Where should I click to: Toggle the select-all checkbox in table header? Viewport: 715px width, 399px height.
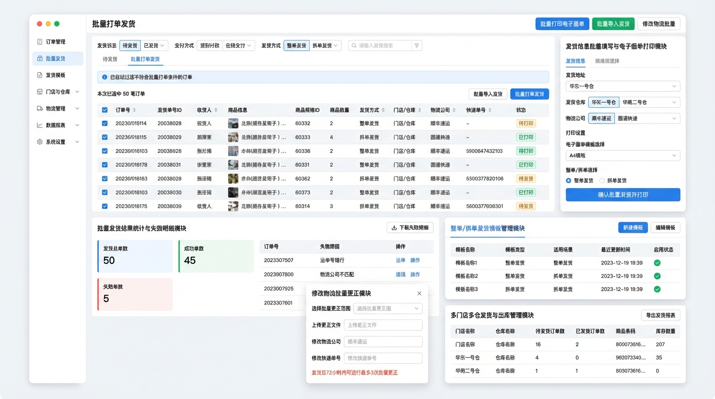pos(105,110)
